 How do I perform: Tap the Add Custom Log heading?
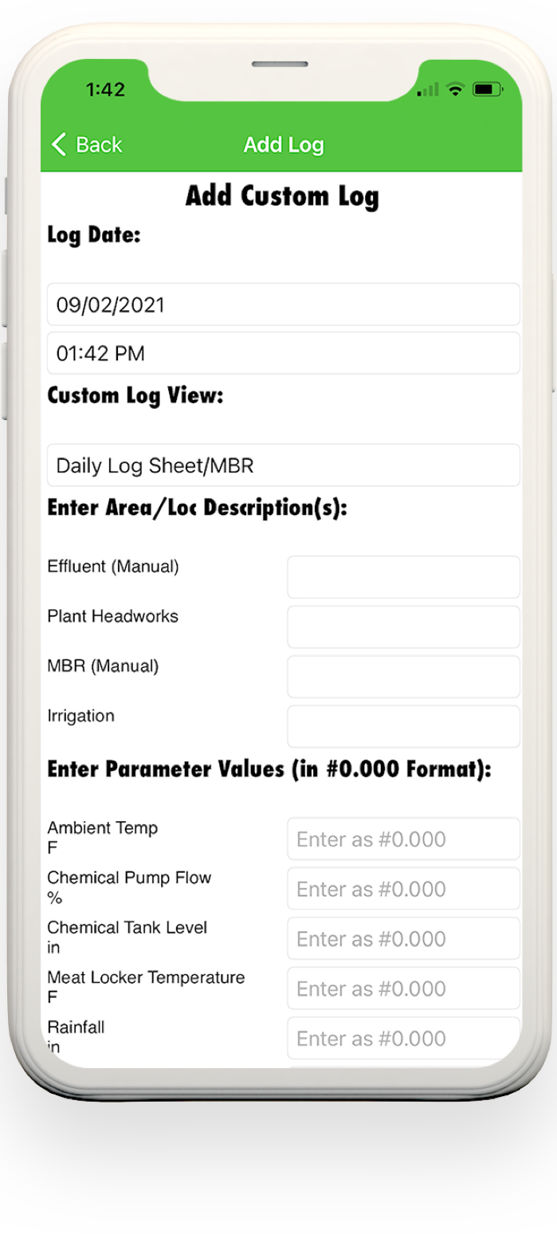point(282,196)
